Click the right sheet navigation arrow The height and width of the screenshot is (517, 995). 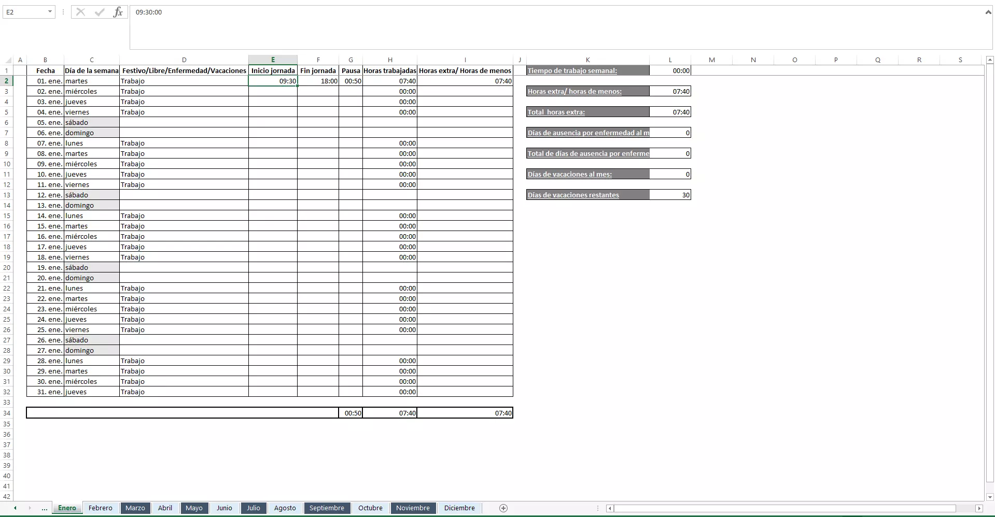point(29,508)
